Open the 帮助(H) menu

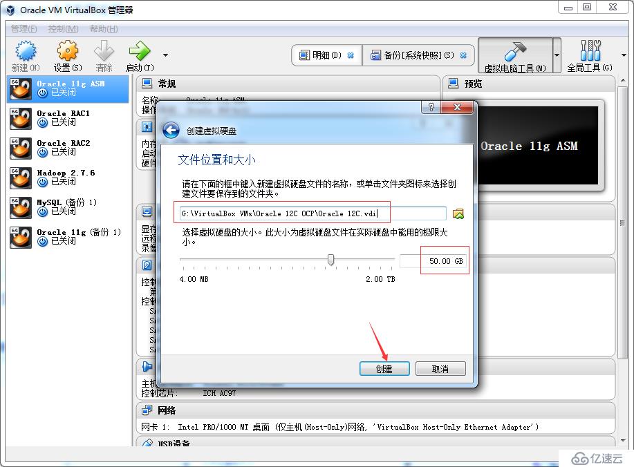pyautogui.click(x=104, y=29)
